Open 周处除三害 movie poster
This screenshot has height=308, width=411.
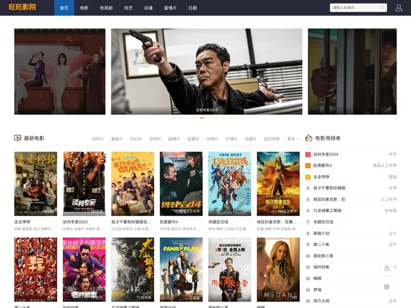pyautogui.click(x=229, y=269)
